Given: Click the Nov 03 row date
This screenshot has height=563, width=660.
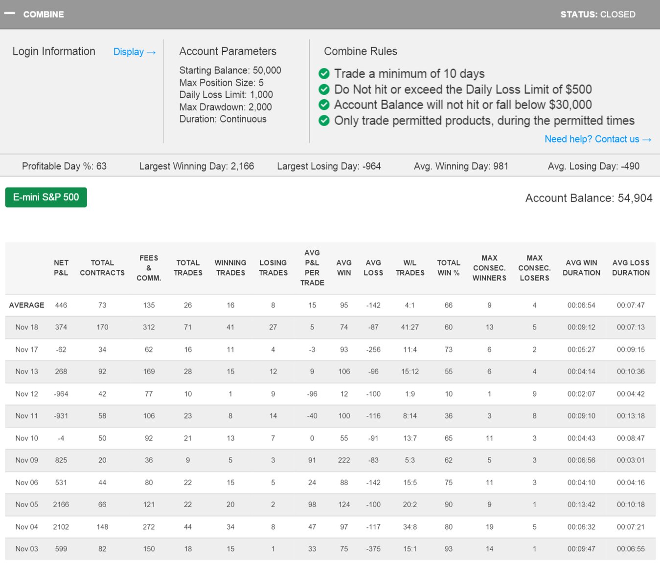Looking at the screenshot, I should coord(27,549).
